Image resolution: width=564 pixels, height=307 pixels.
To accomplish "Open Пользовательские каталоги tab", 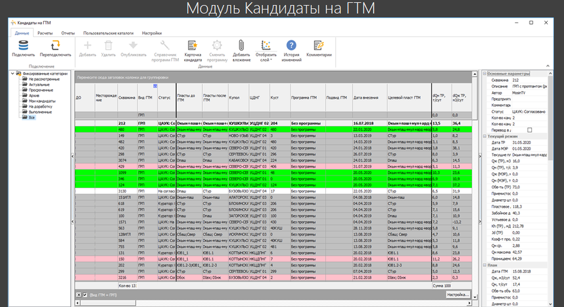I will click(x=108, y=33).
